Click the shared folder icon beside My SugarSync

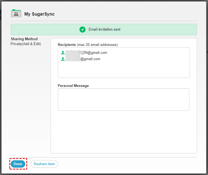point(16,13)
